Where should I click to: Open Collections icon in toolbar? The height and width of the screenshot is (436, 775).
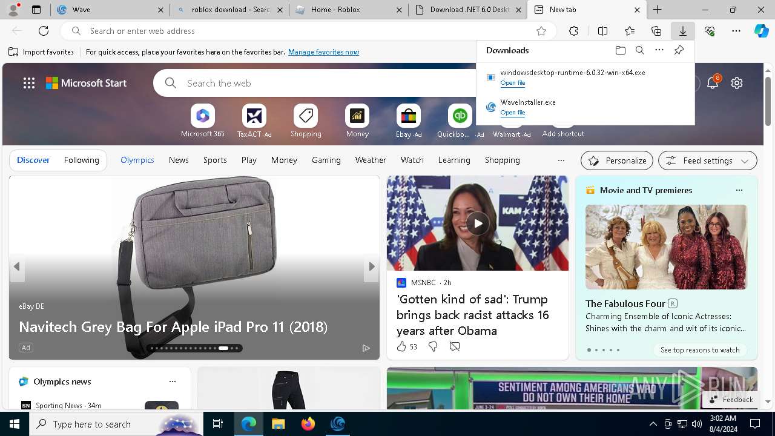tap(656, 31)
